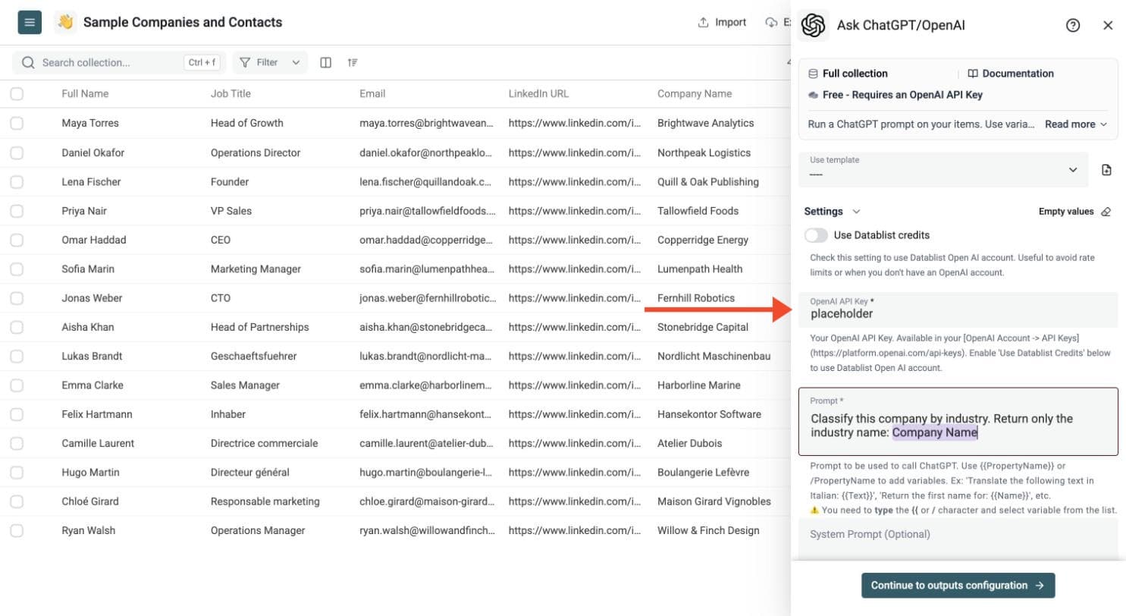Click the Empty values label
Image resolution: width=1126 pixels, height=616 pixels.
(x=1066, y=212)
